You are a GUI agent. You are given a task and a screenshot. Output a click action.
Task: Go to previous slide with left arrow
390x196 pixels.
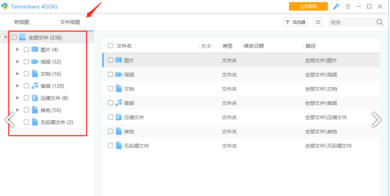pos(9,120)
